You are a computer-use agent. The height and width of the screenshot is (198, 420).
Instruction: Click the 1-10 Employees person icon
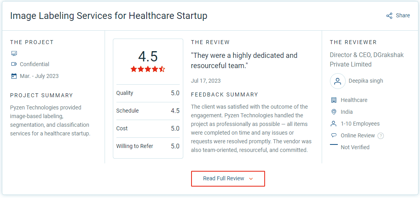pos(333,124)
